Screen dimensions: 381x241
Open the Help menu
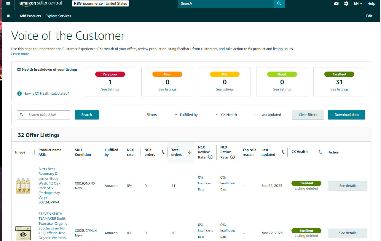pos(371,4)
